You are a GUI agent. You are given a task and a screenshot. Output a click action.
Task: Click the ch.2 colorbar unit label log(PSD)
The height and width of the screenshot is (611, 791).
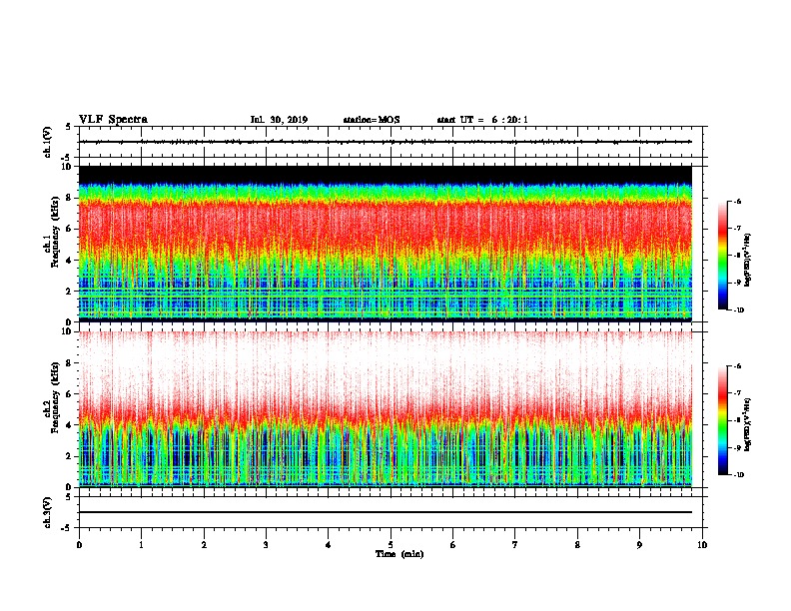(x=748, y=424)
